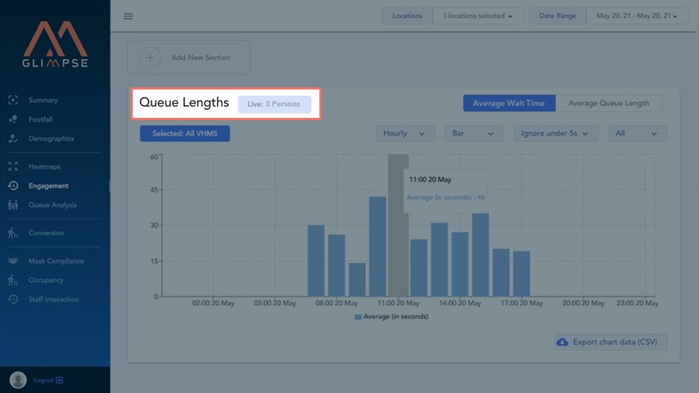Go to Engagement in sidebar
The image size is (699, 393).
pyautogui.click(x=48, y=186)
